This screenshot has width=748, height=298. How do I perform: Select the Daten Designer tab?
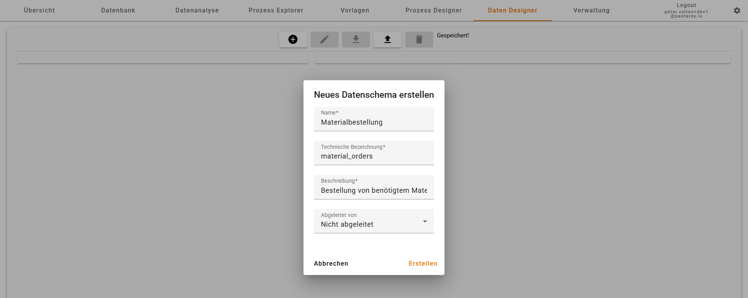point(512,11)
